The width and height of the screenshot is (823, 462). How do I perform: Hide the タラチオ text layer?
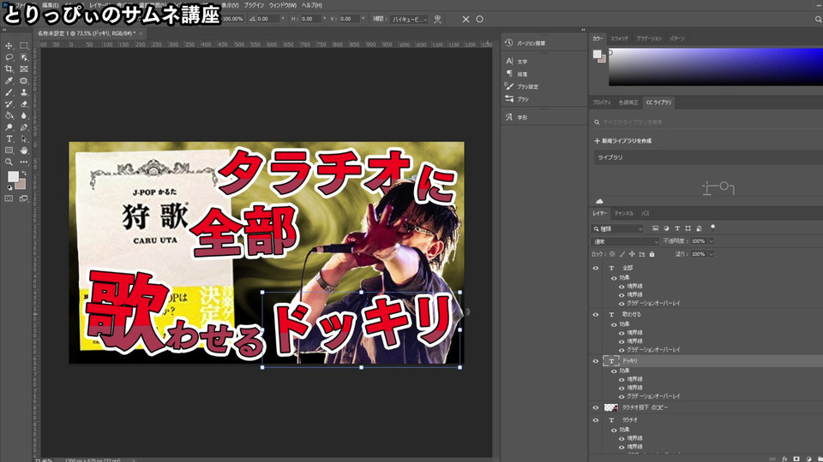click(596, 419)
